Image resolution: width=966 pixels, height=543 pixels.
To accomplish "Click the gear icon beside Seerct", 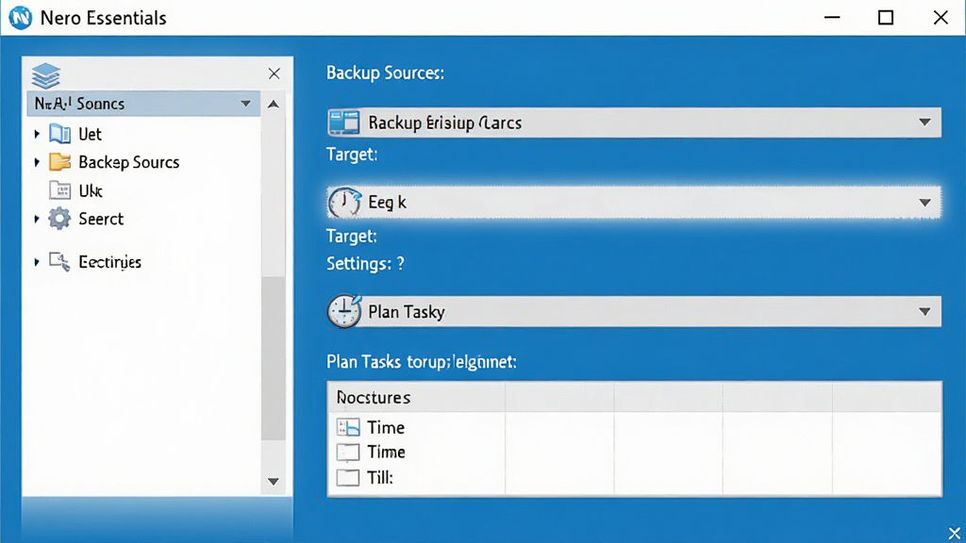I will (59, 219).
